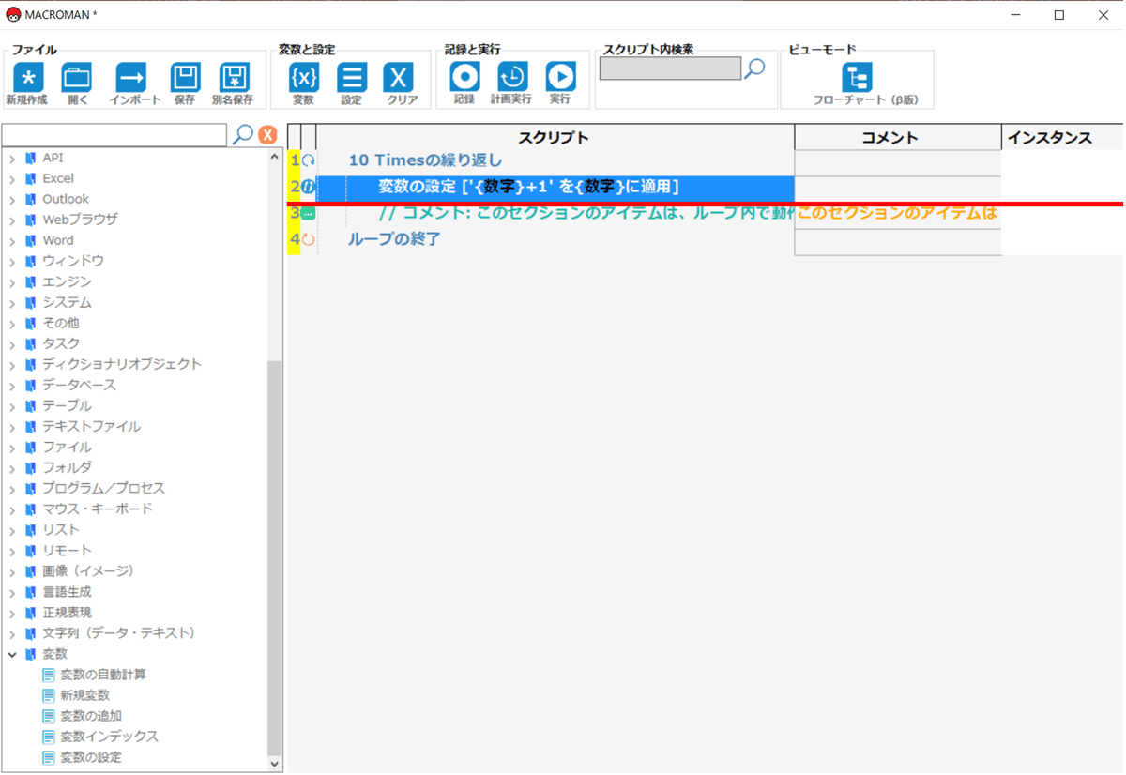Expand the 正規表現 category
The height and width of the screenshot is (775, 1126).
click(x=12, y=613)
